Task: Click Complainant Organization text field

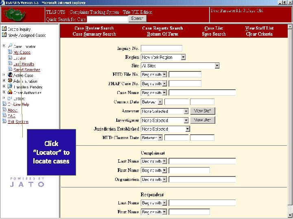Action: pos(202,179)
